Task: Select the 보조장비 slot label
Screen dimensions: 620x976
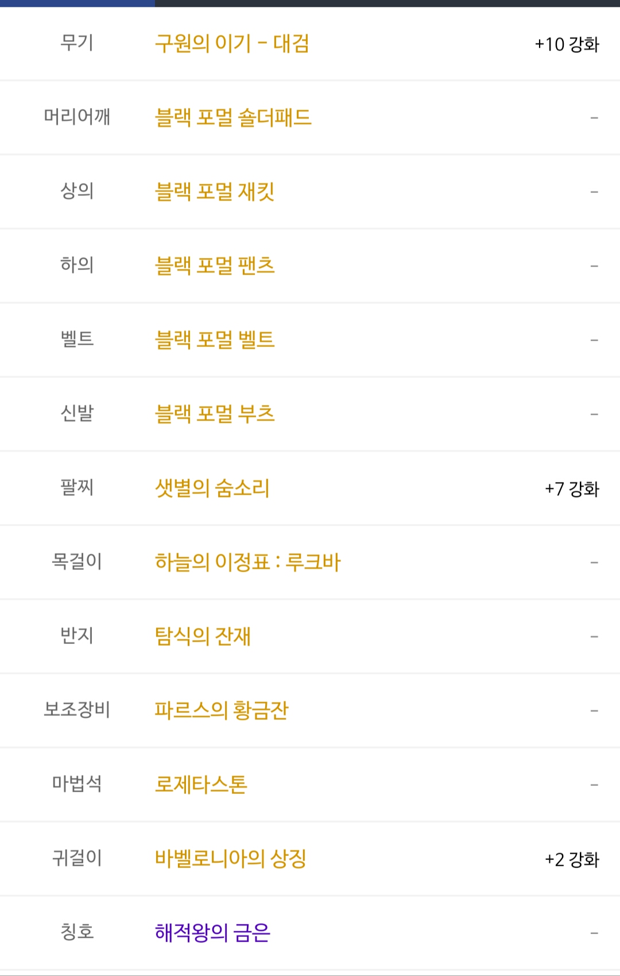Action: (77, 709)
